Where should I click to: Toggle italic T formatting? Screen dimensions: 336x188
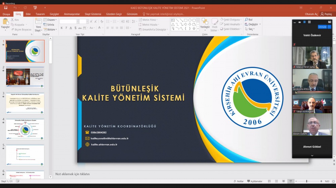tap(66, 28)
